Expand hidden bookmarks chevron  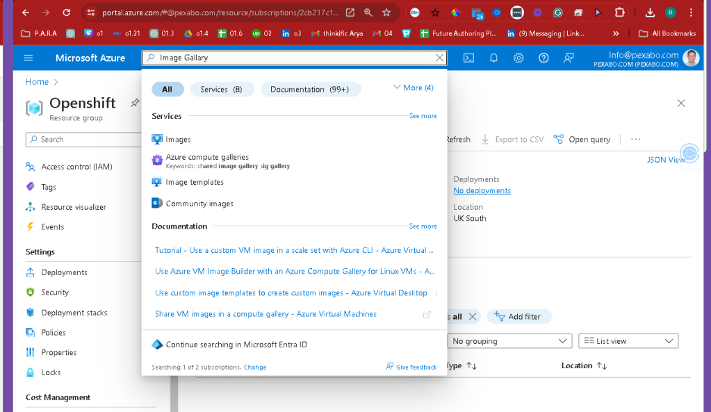(x=616, y=33)
